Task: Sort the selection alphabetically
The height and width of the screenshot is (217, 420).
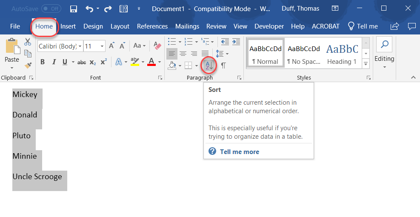Action: (209, 66)
